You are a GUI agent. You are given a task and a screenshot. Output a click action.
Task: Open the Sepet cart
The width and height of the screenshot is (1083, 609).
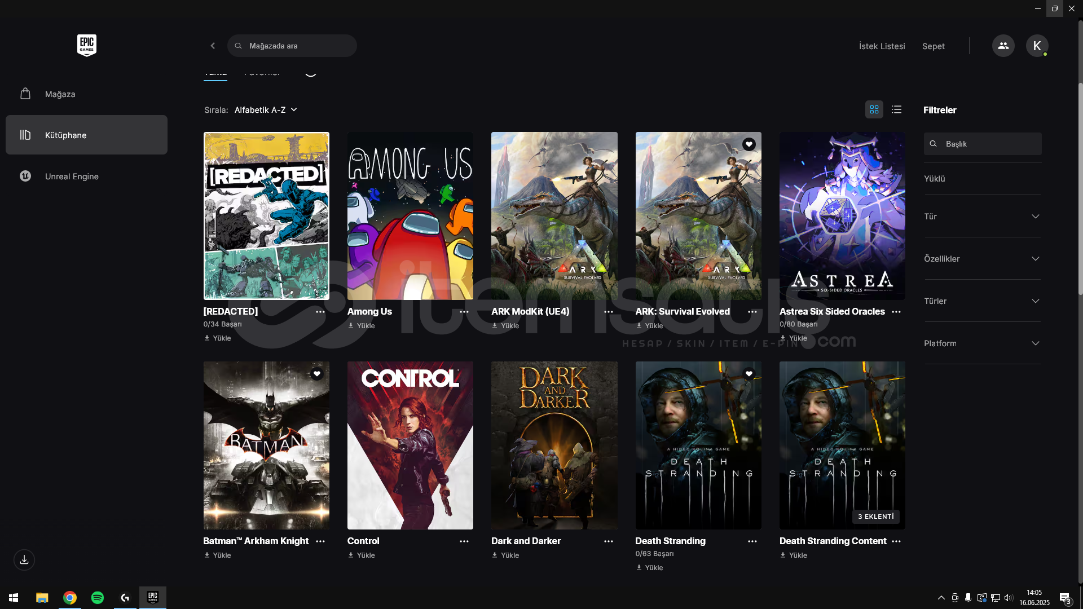[933, 46]
